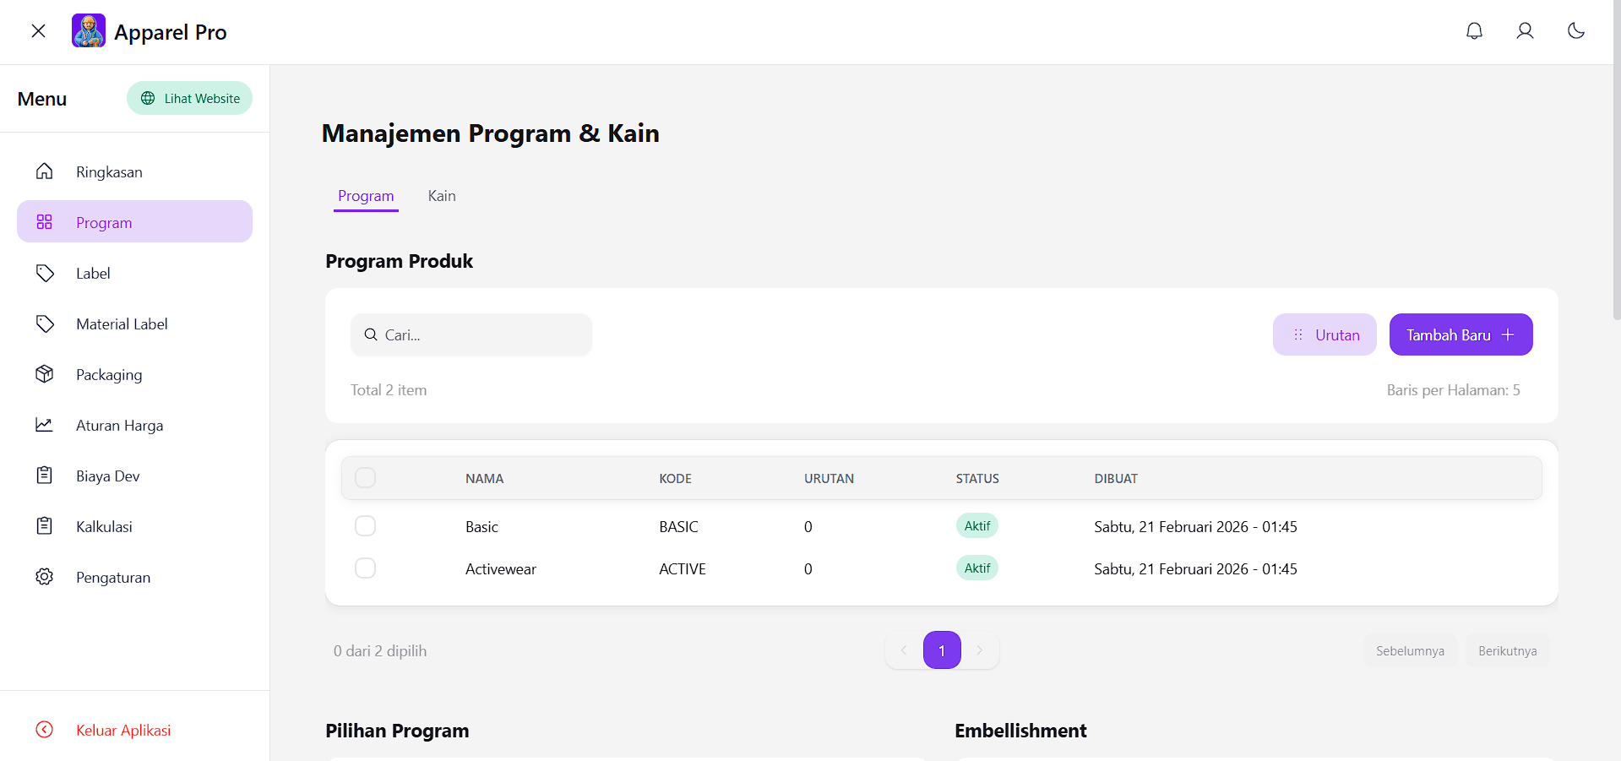Click the drag-dots icon on Urutan
The width and height of the screenshot is (1621, 761).
(1298, 334)
